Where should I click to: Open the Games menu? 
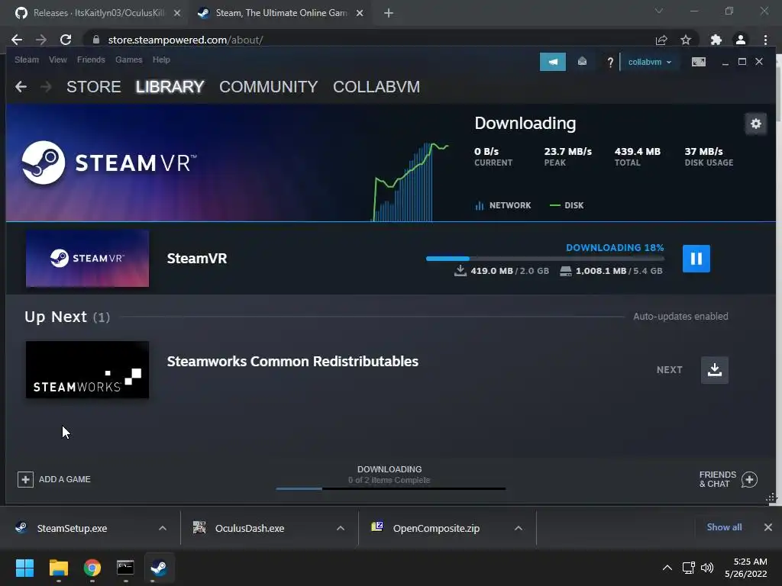click(128, 60)
